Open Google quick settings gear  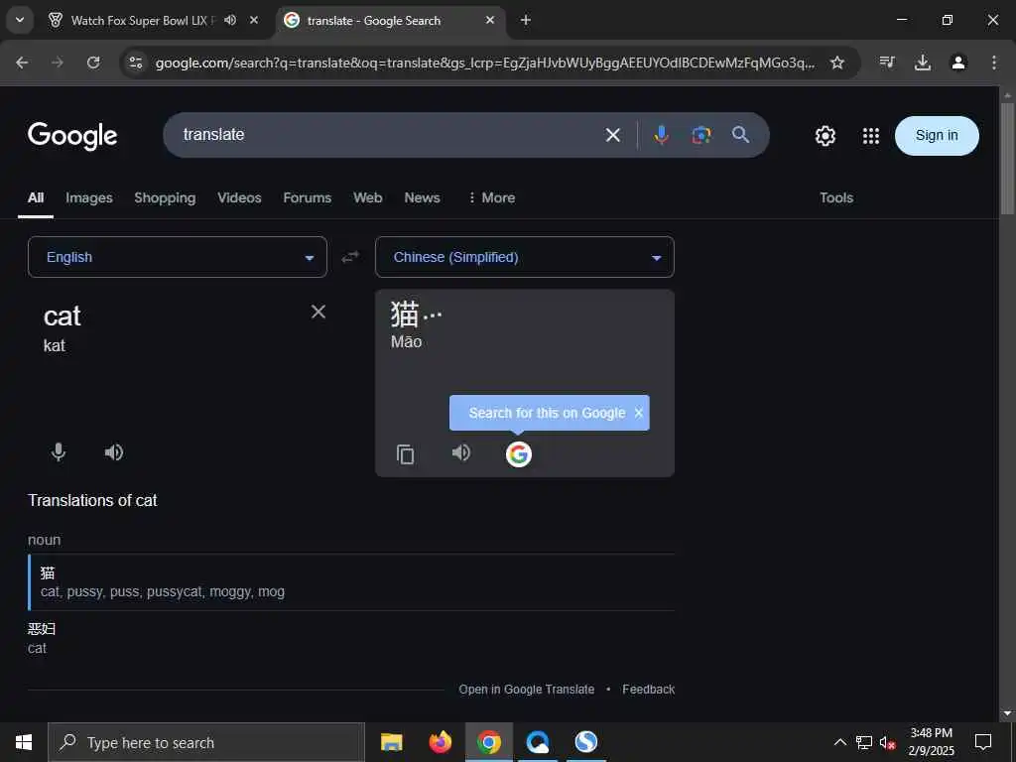tap(825, 135)
